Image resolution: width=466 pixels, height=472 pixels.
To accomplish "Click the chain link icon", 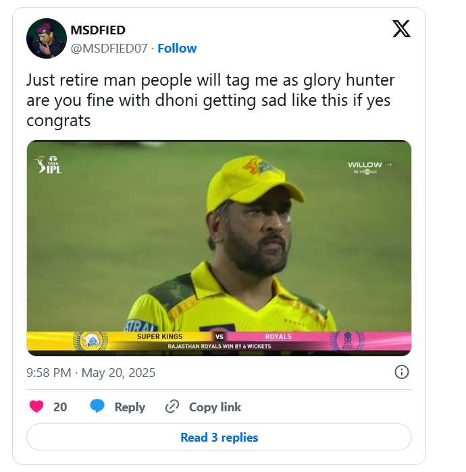I will click(x=172, y=407).
